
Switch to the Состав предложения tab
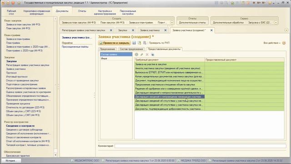(131, 49)
